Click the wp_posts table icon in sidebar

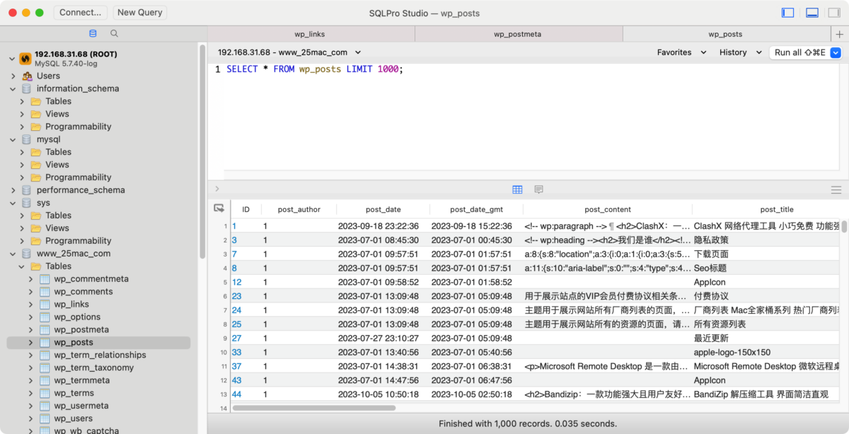(45, 342)
